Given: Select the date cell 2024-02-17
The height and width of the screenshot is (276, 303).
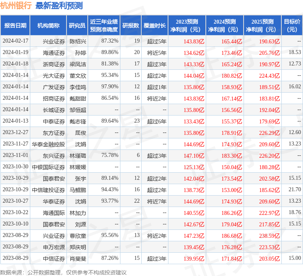Looking at the screenshot, I should pos(15,41).
